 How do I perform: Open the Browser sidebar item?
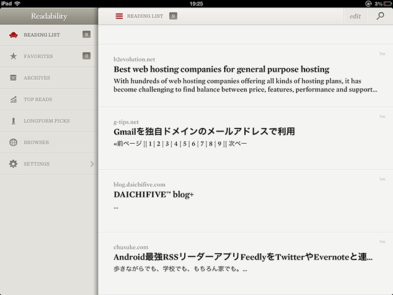(49, 142)
